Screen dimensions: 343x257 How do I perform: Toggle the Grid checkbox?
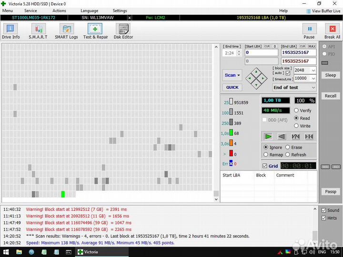tap(265, 166)
